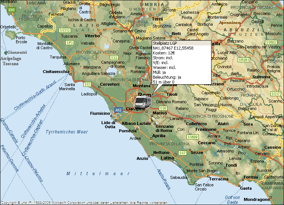Select the blue A12 motorway shield
The image size is (284, 205).
118,110
